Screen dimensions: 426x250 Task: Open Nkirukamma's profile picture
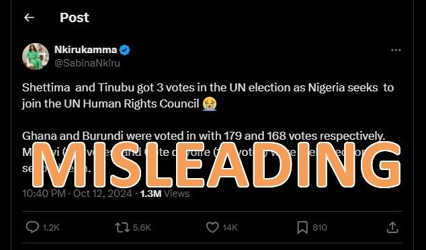(x=36, y=56)
